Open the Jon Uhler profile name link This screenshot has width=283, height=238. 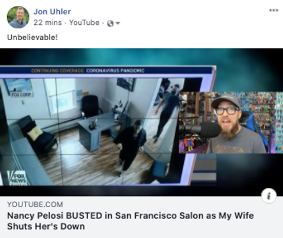coord(52,12)
